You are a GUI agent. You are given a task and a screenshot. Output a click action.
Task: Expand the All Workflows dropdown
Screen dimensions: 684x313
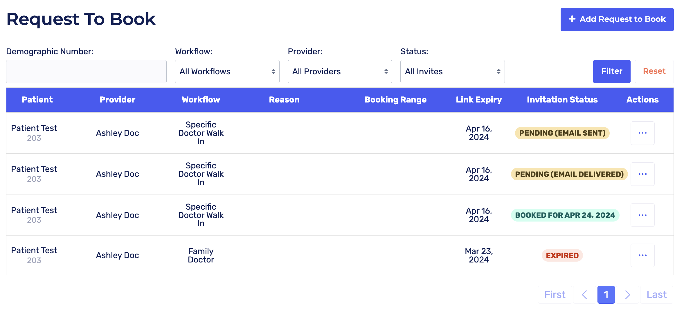pyautogui.click(x=227, y=71)
